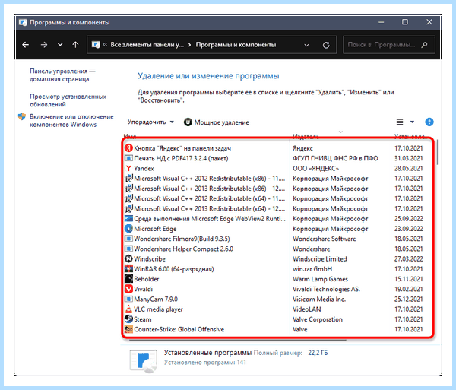
Task: Click the vertical scrollbar of program list
Action: click(x=437, y=152)
